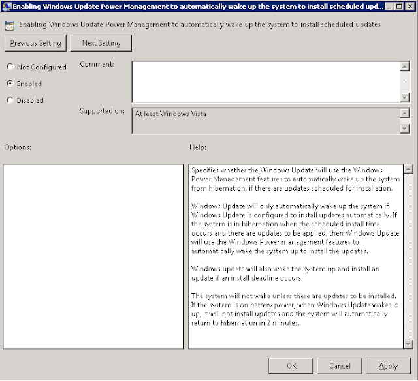
Task: Go to Next Setting
Action: tap(101, 43)
